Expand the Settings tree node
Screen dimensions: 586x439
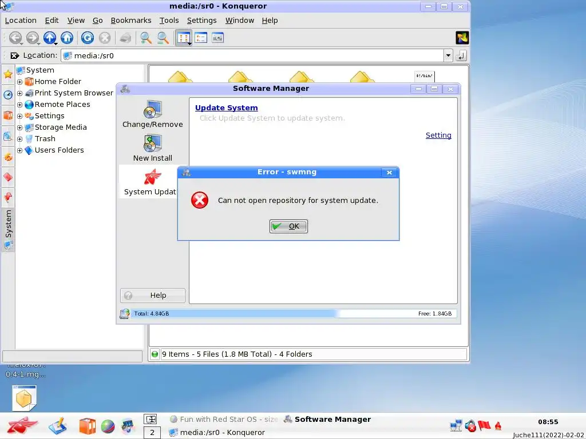(x=20, y=116)
